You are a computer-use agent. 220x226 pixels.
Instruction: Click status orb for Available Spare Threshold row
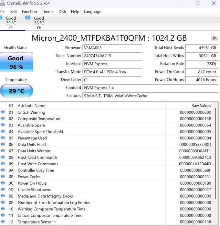coord(3,131)
